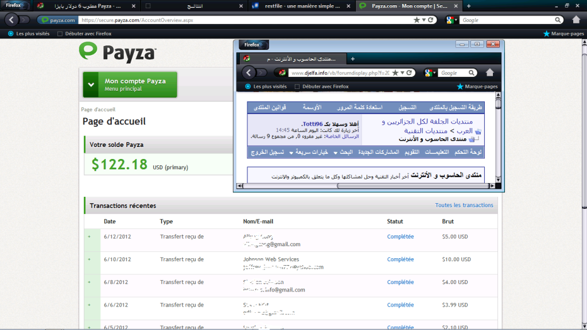The image size is (587, 330).
Task: Click the Home icon in the small Firefox window
Action: (489, 72)
